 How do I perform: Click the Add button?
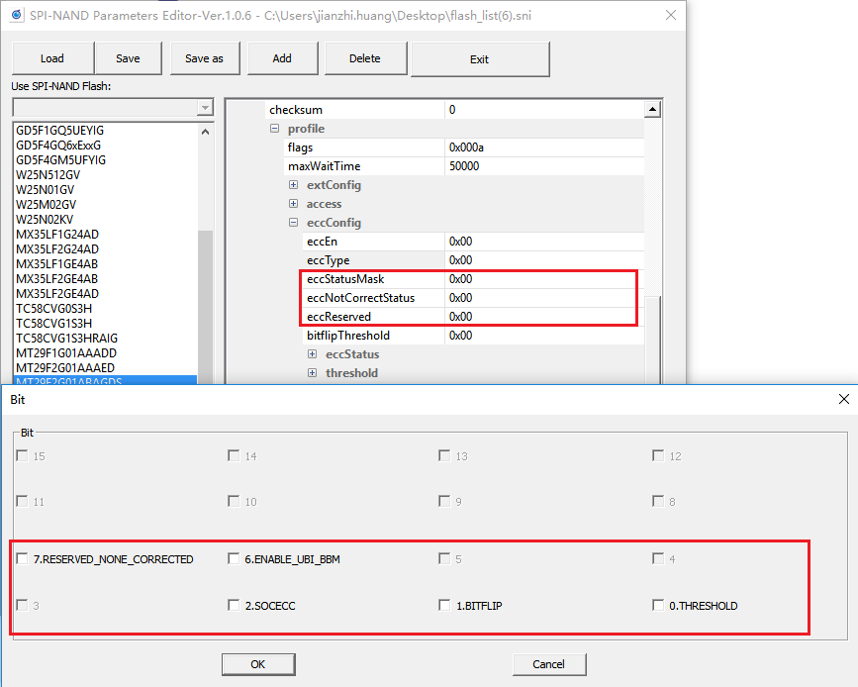point(282,58)
